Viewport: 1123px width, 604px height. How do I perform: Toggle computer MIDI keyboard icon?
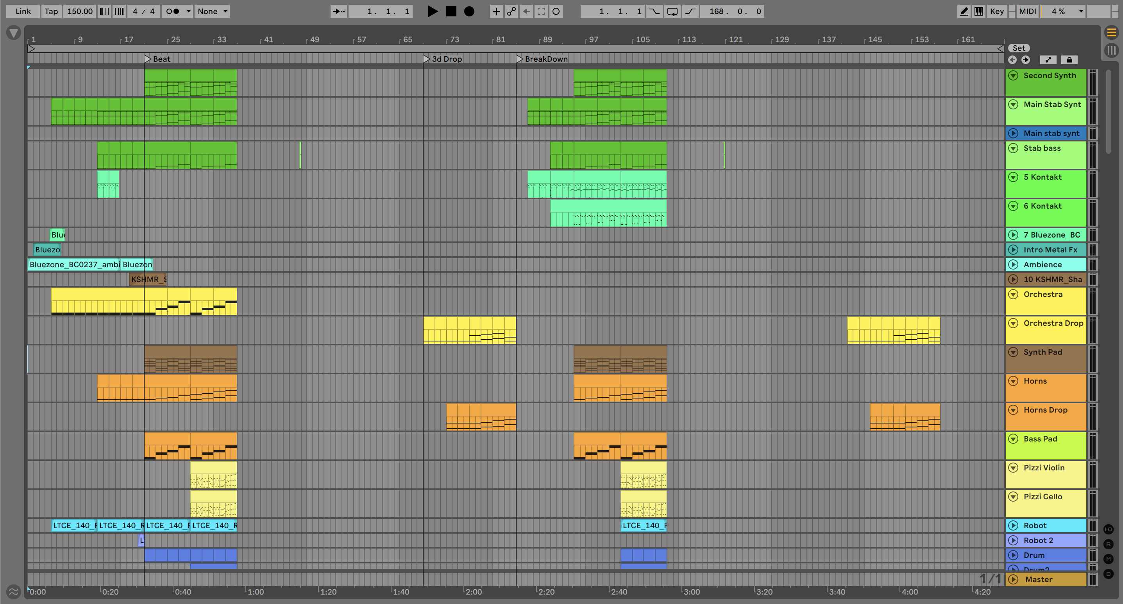point(979,11)
